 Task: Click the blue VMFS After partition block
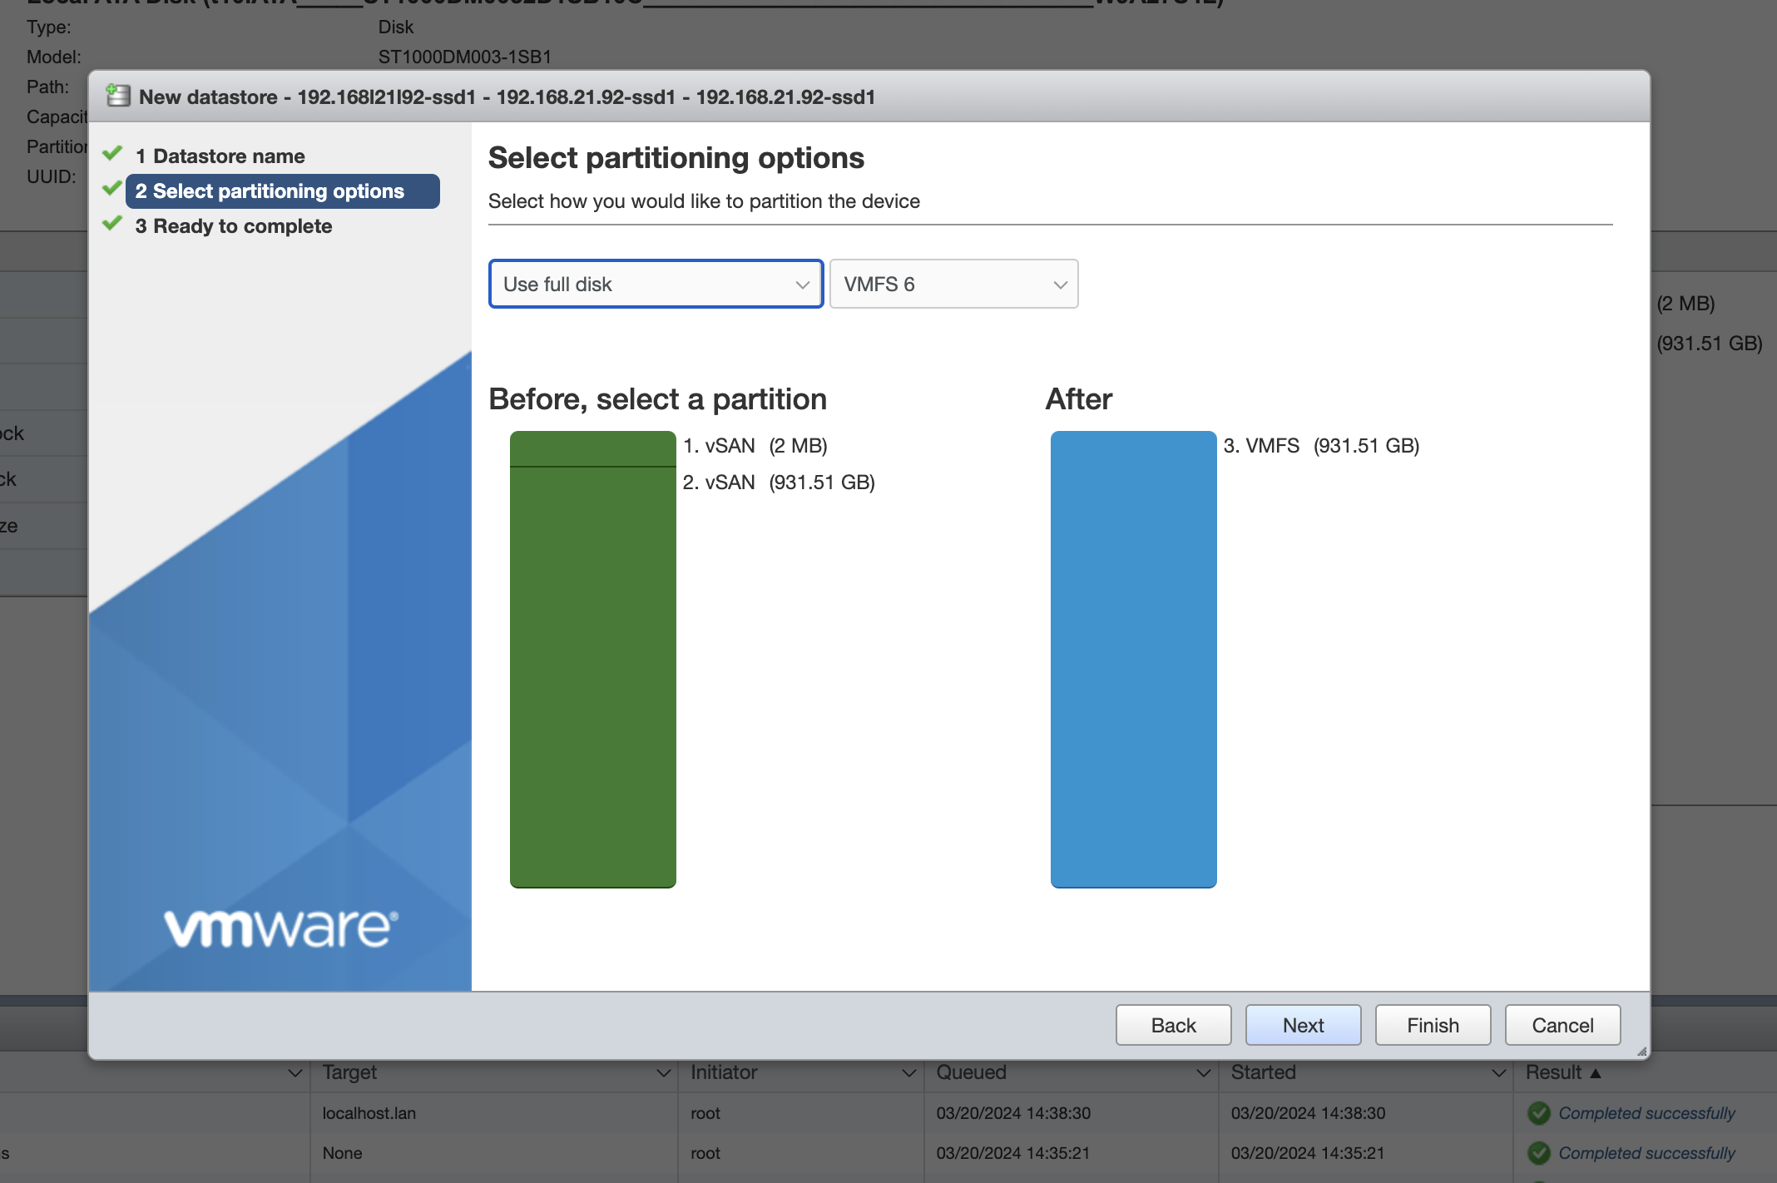pos(1133,659)
